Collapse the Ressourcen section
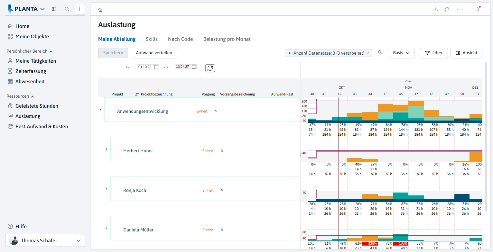493x252 pixels. point(33,96)
